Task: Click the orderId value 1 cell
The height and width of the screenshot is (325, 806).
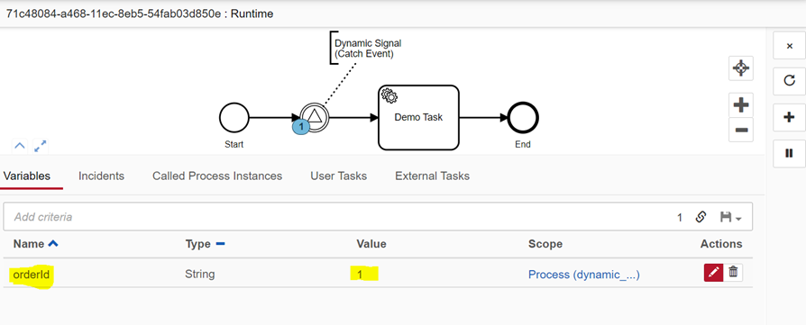Action: [361, 275]
